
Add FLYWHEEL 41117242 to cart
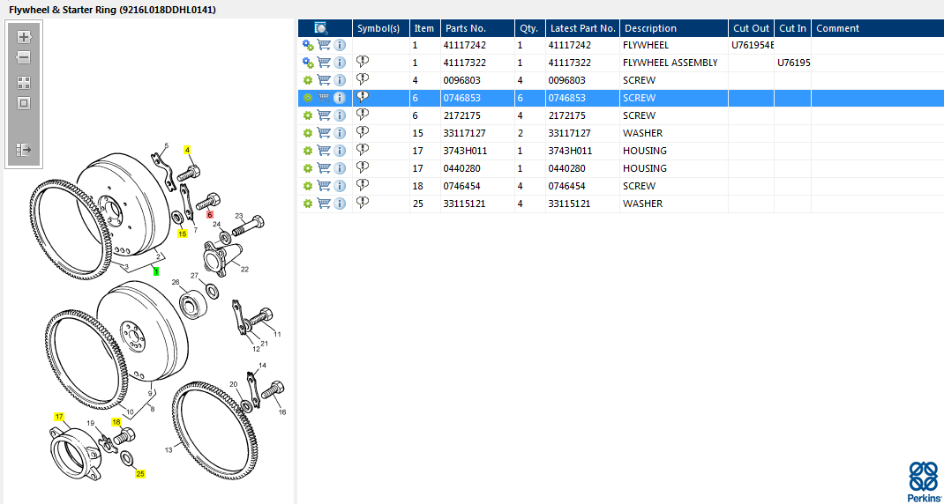pyautogui.click(x=324, y=45)
